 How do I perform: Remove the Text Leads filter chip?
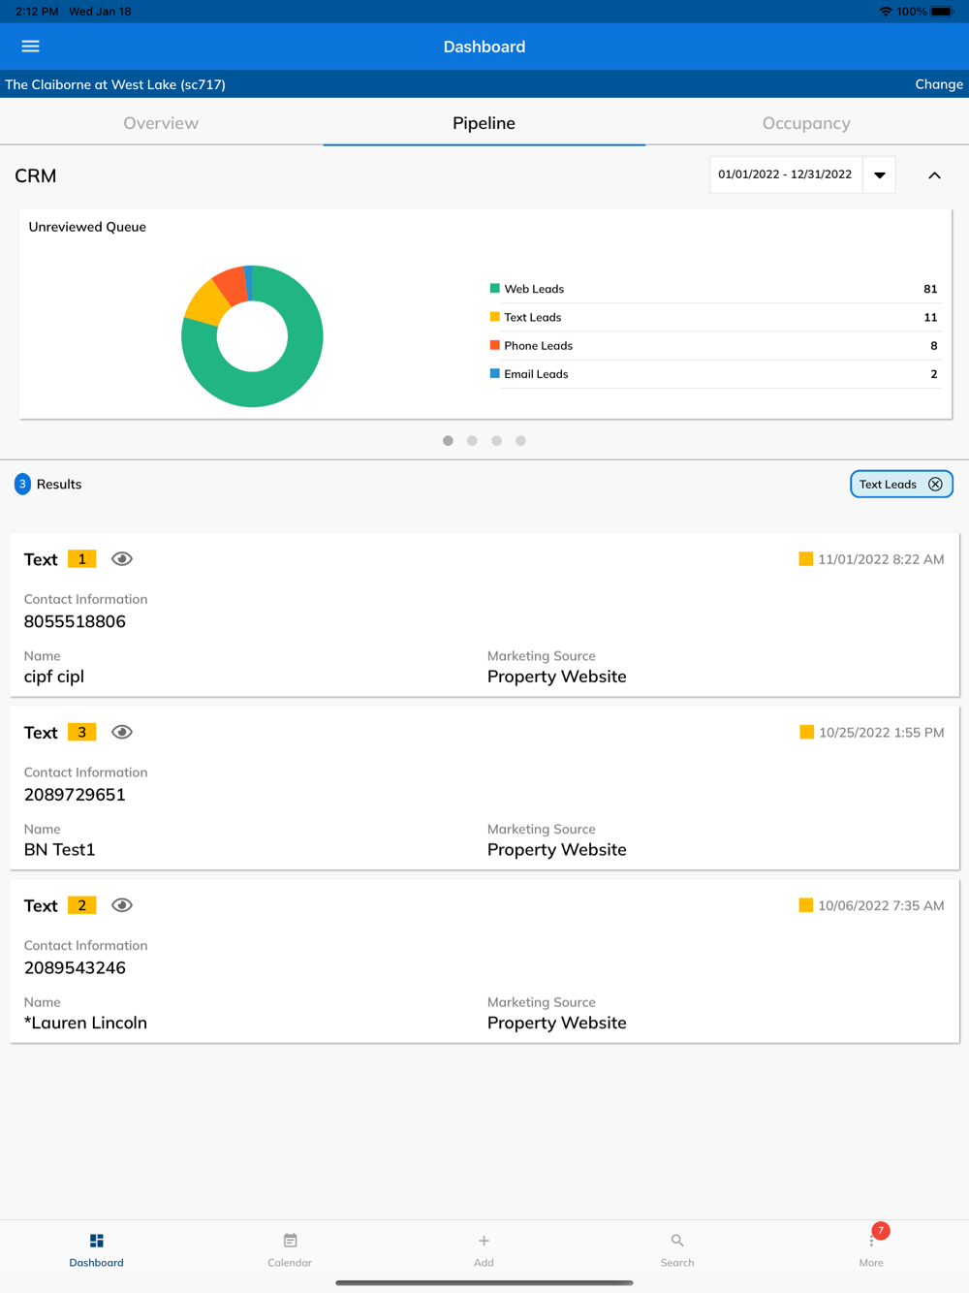tap(935, 485)
